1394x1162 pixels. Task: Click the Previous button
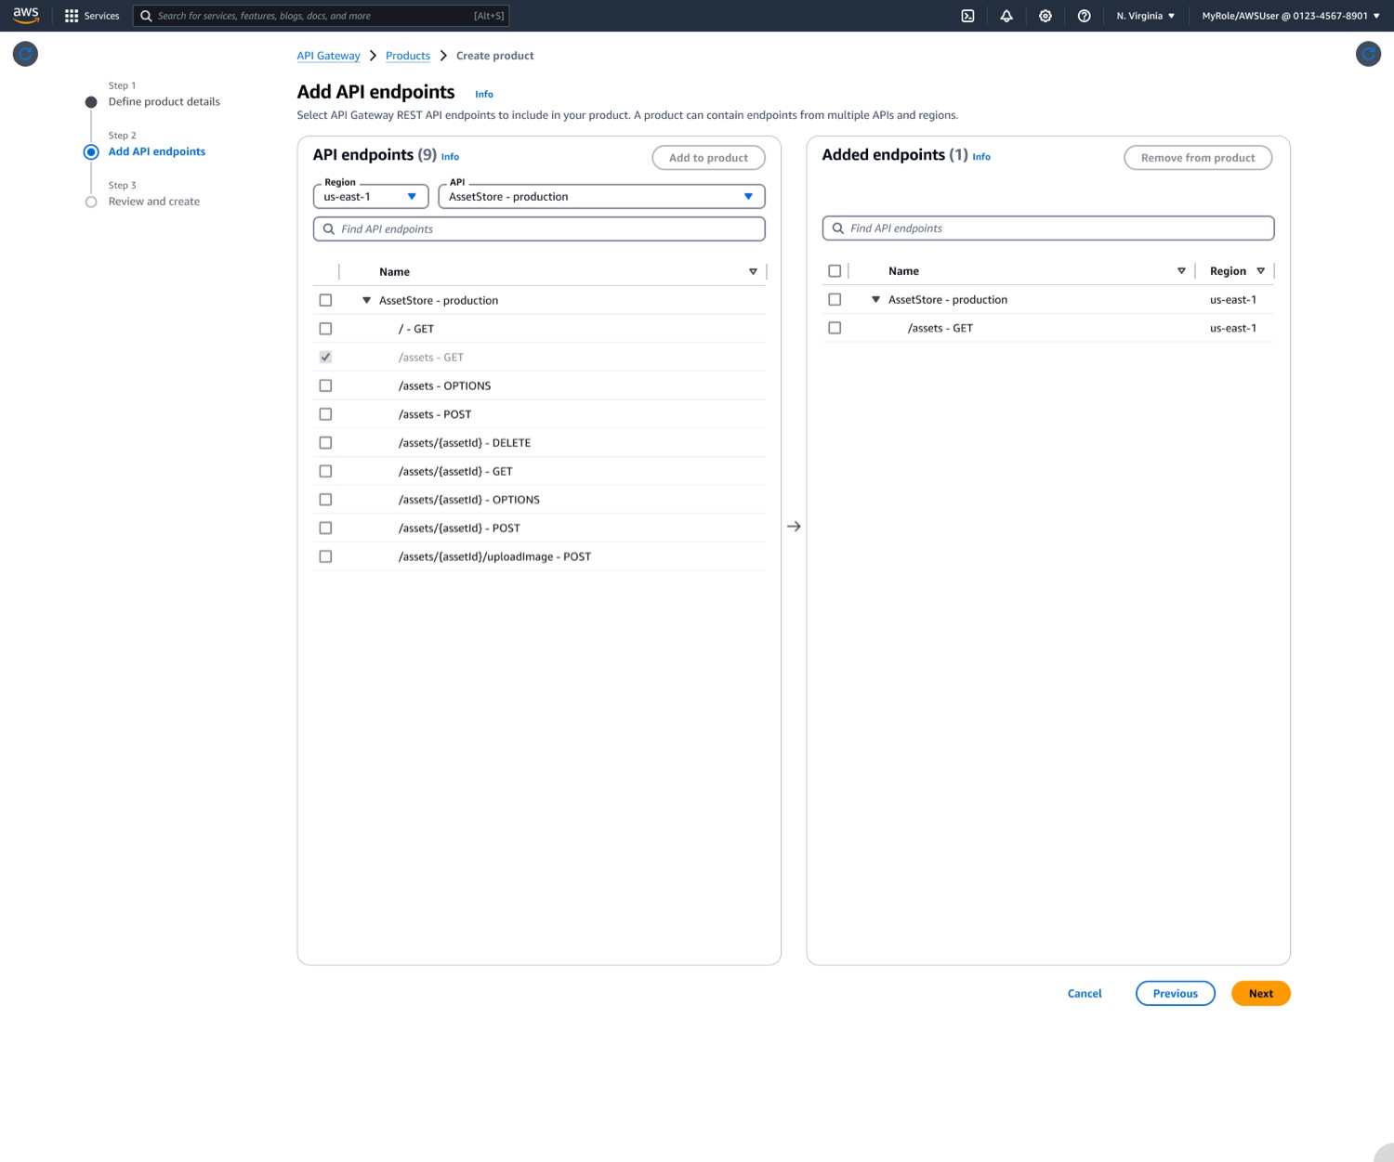coord(1176,994)
